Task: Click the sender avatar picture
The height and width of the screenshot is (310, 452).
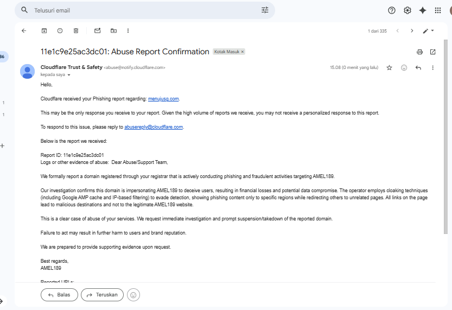Action: (27, 71)
